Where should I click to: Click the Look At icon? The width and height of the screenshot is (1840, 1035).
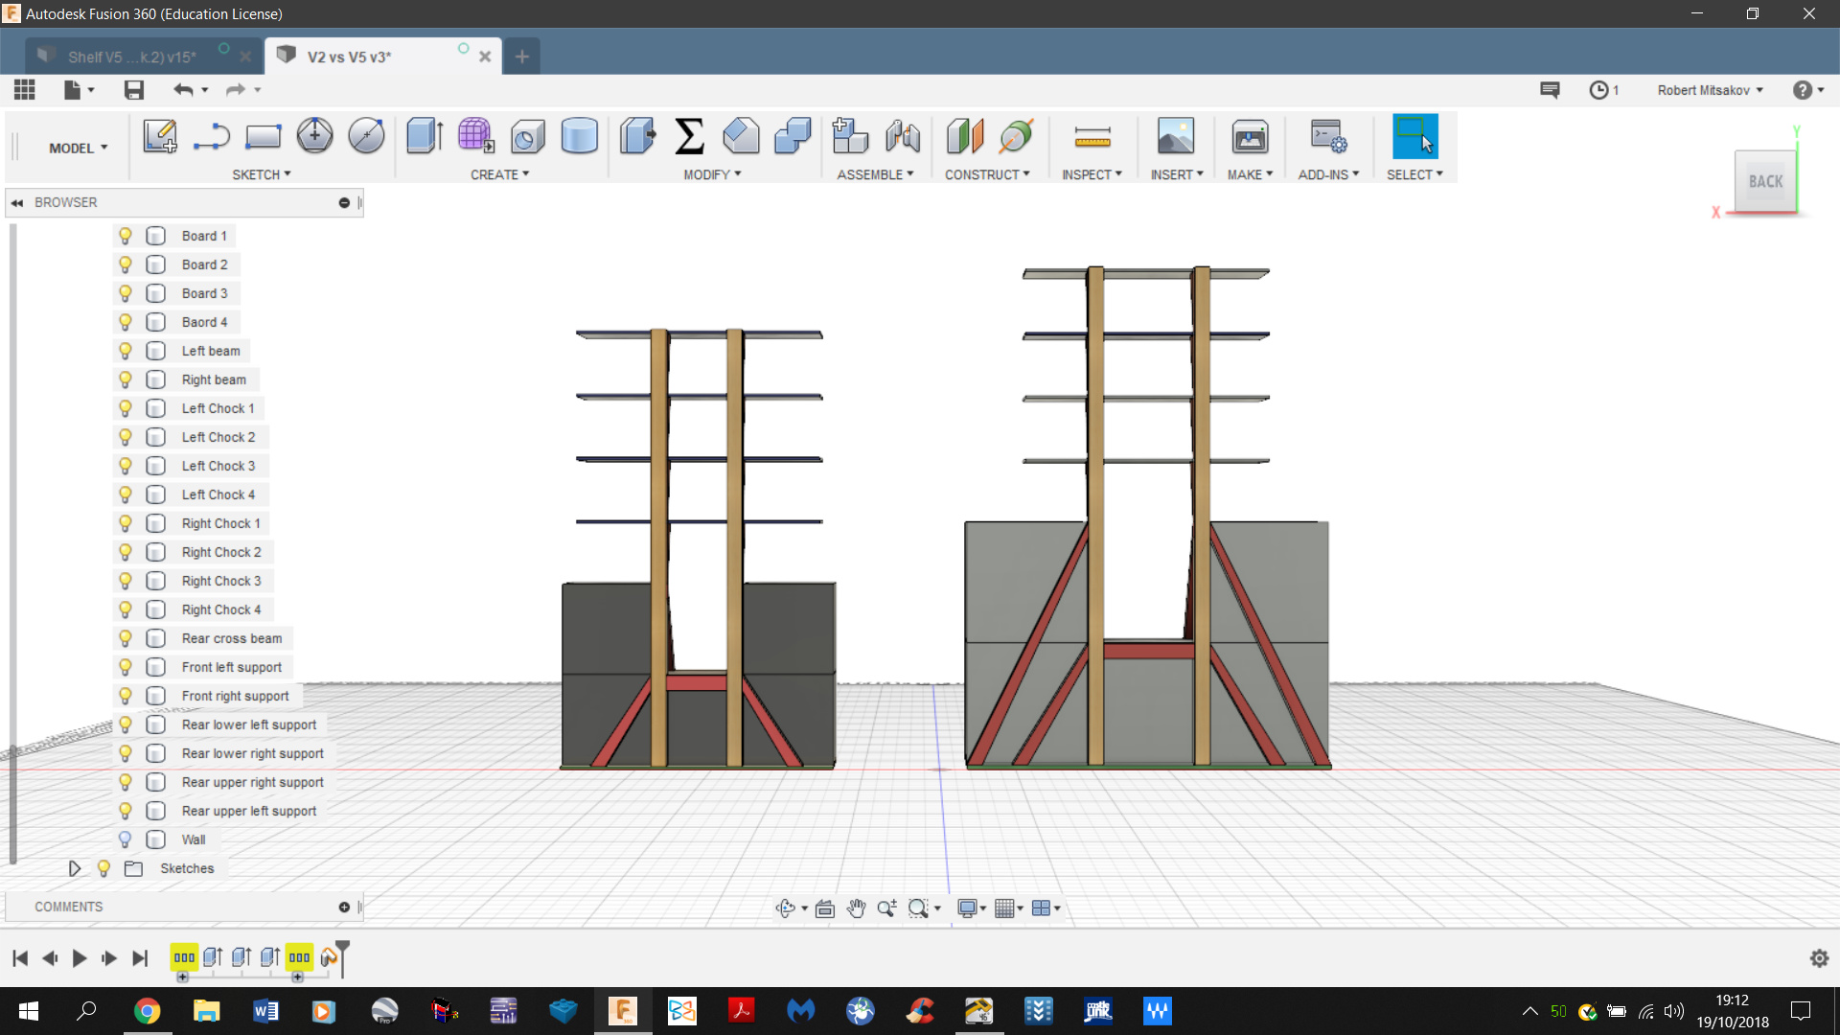[x=824, y=908]
